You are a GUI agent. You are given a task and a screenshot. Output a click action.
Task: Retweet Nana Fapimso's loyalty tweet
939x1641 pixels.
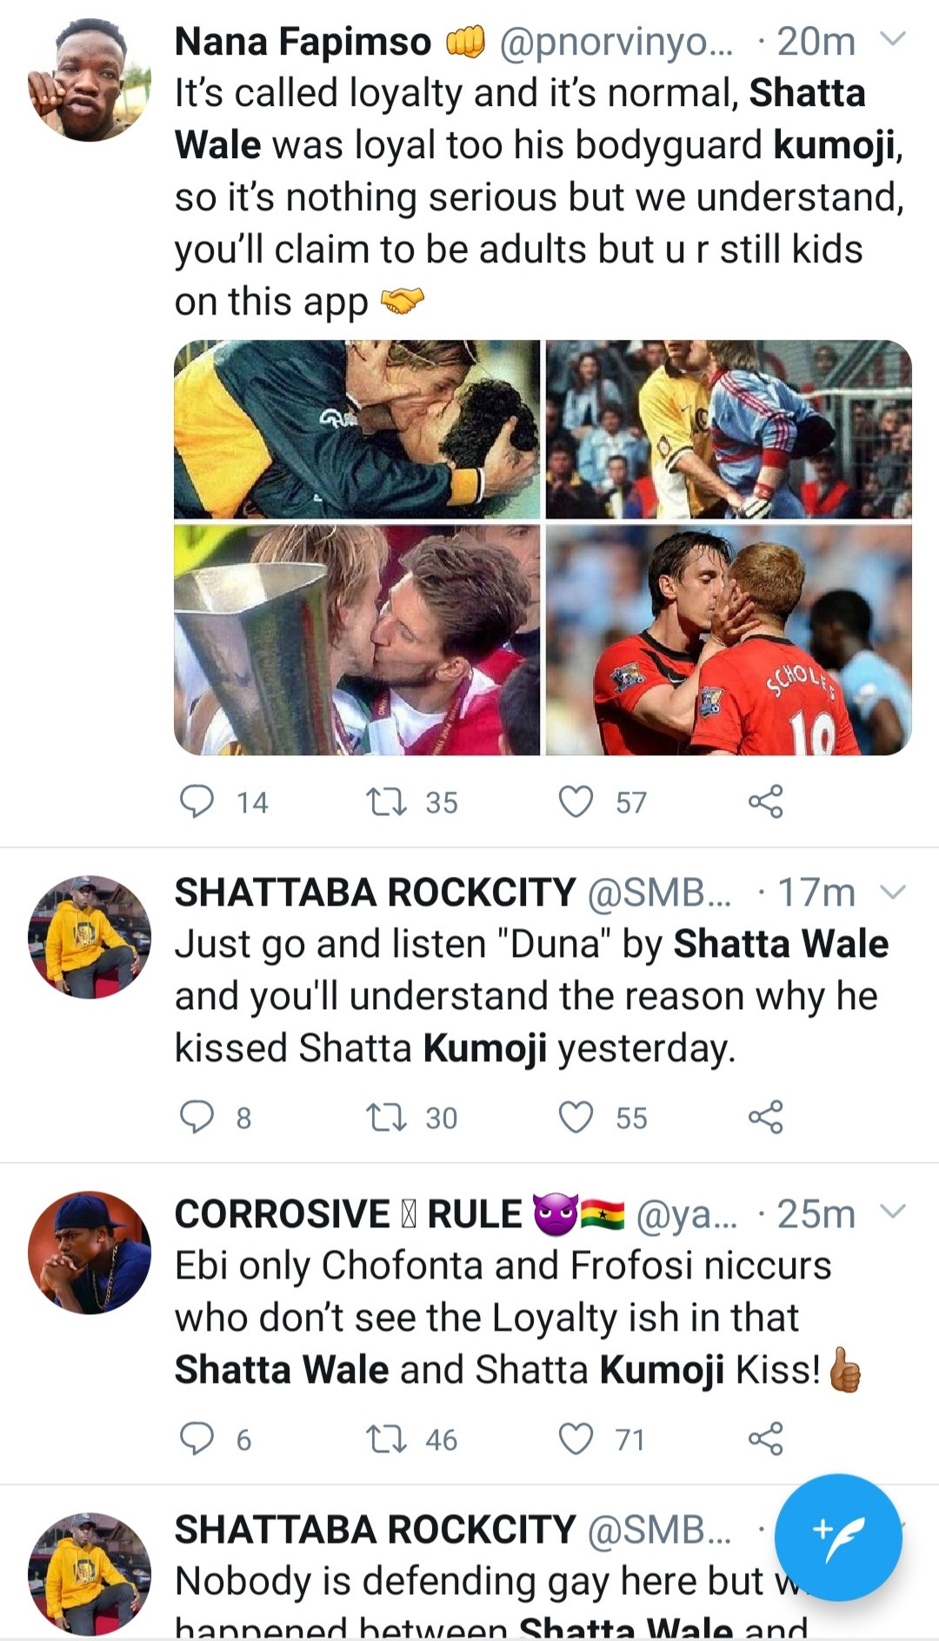(386, 801)
